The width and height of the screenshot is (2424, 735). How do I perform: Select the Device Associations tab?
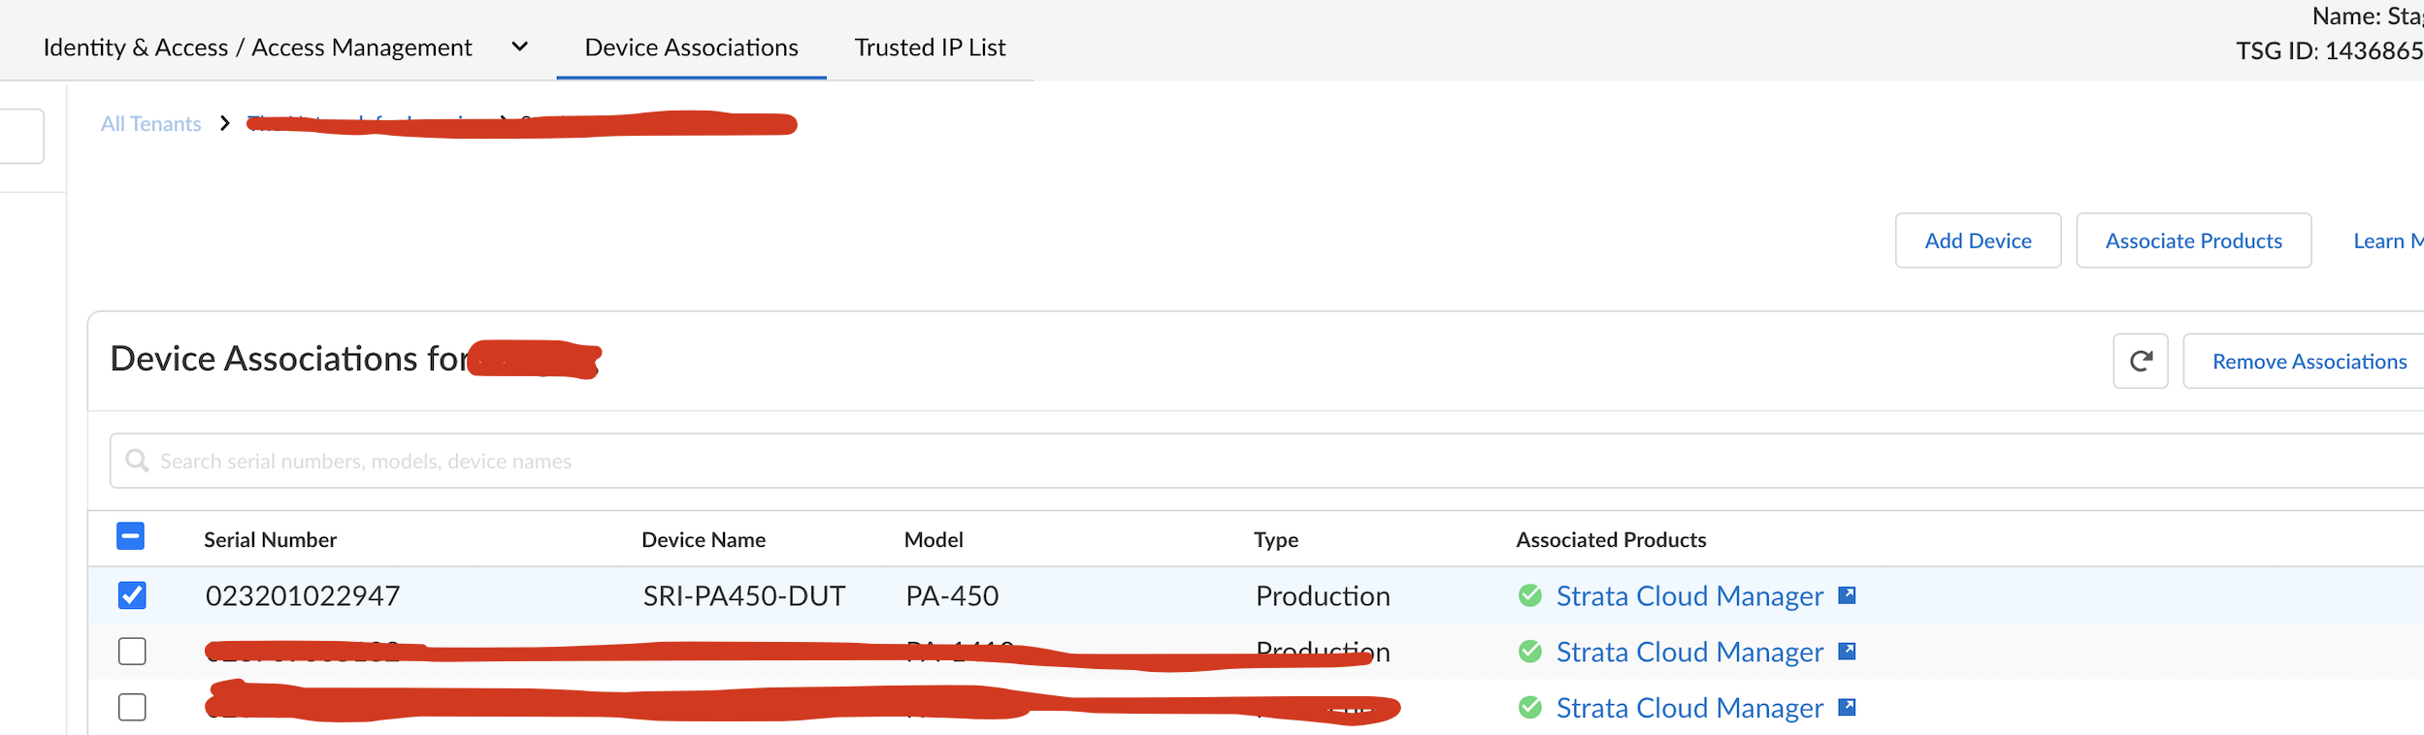(691, 48)
